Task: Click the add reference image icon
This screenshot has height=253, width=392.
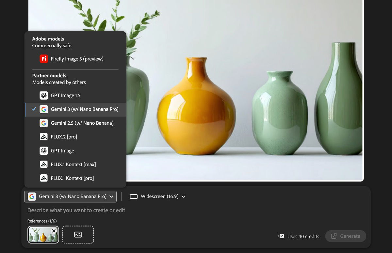Action: tap(78, 234)
